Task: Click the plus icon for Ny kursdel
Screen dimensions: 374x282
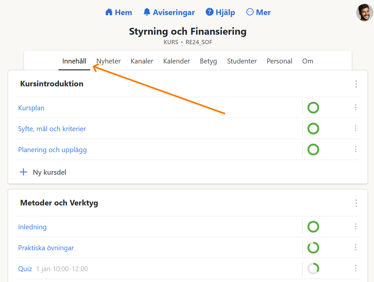Action: 23,172
